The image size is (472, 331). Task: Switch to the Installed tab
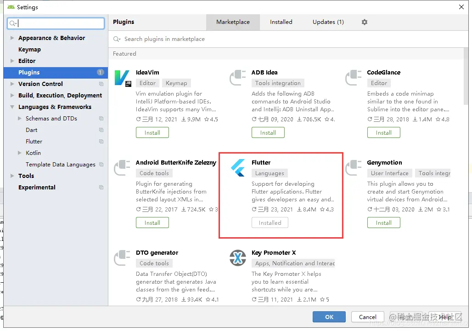pos(281,22)
